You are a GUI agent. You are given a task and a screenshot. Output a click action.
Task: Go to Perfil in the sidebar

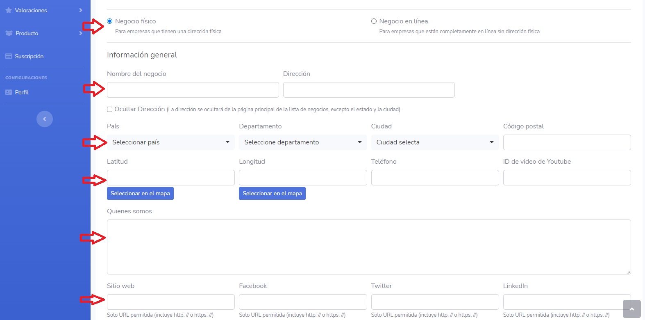pos(22,92)
